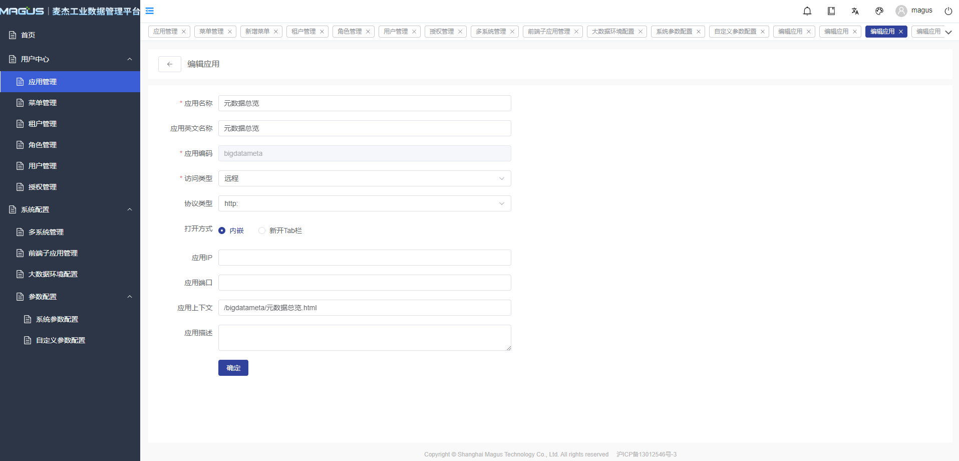Open the theme palette icon
This screenshot has width=959, height=461.
click(879, 11)
